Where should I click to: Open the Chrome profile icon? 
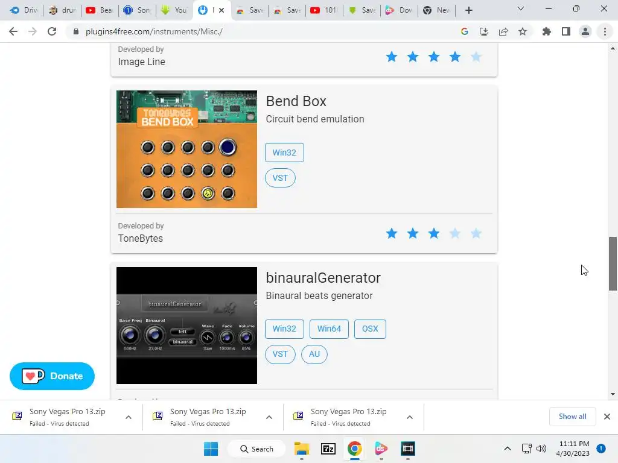point(585,31)
